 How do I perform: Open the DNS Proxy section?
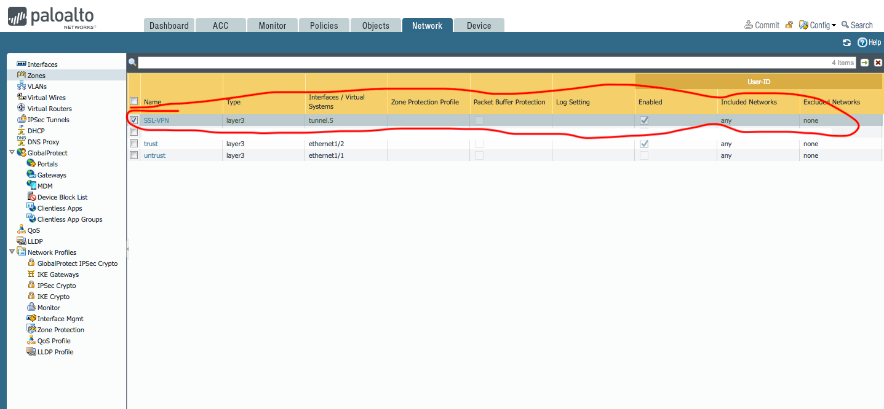click(43, 142)
